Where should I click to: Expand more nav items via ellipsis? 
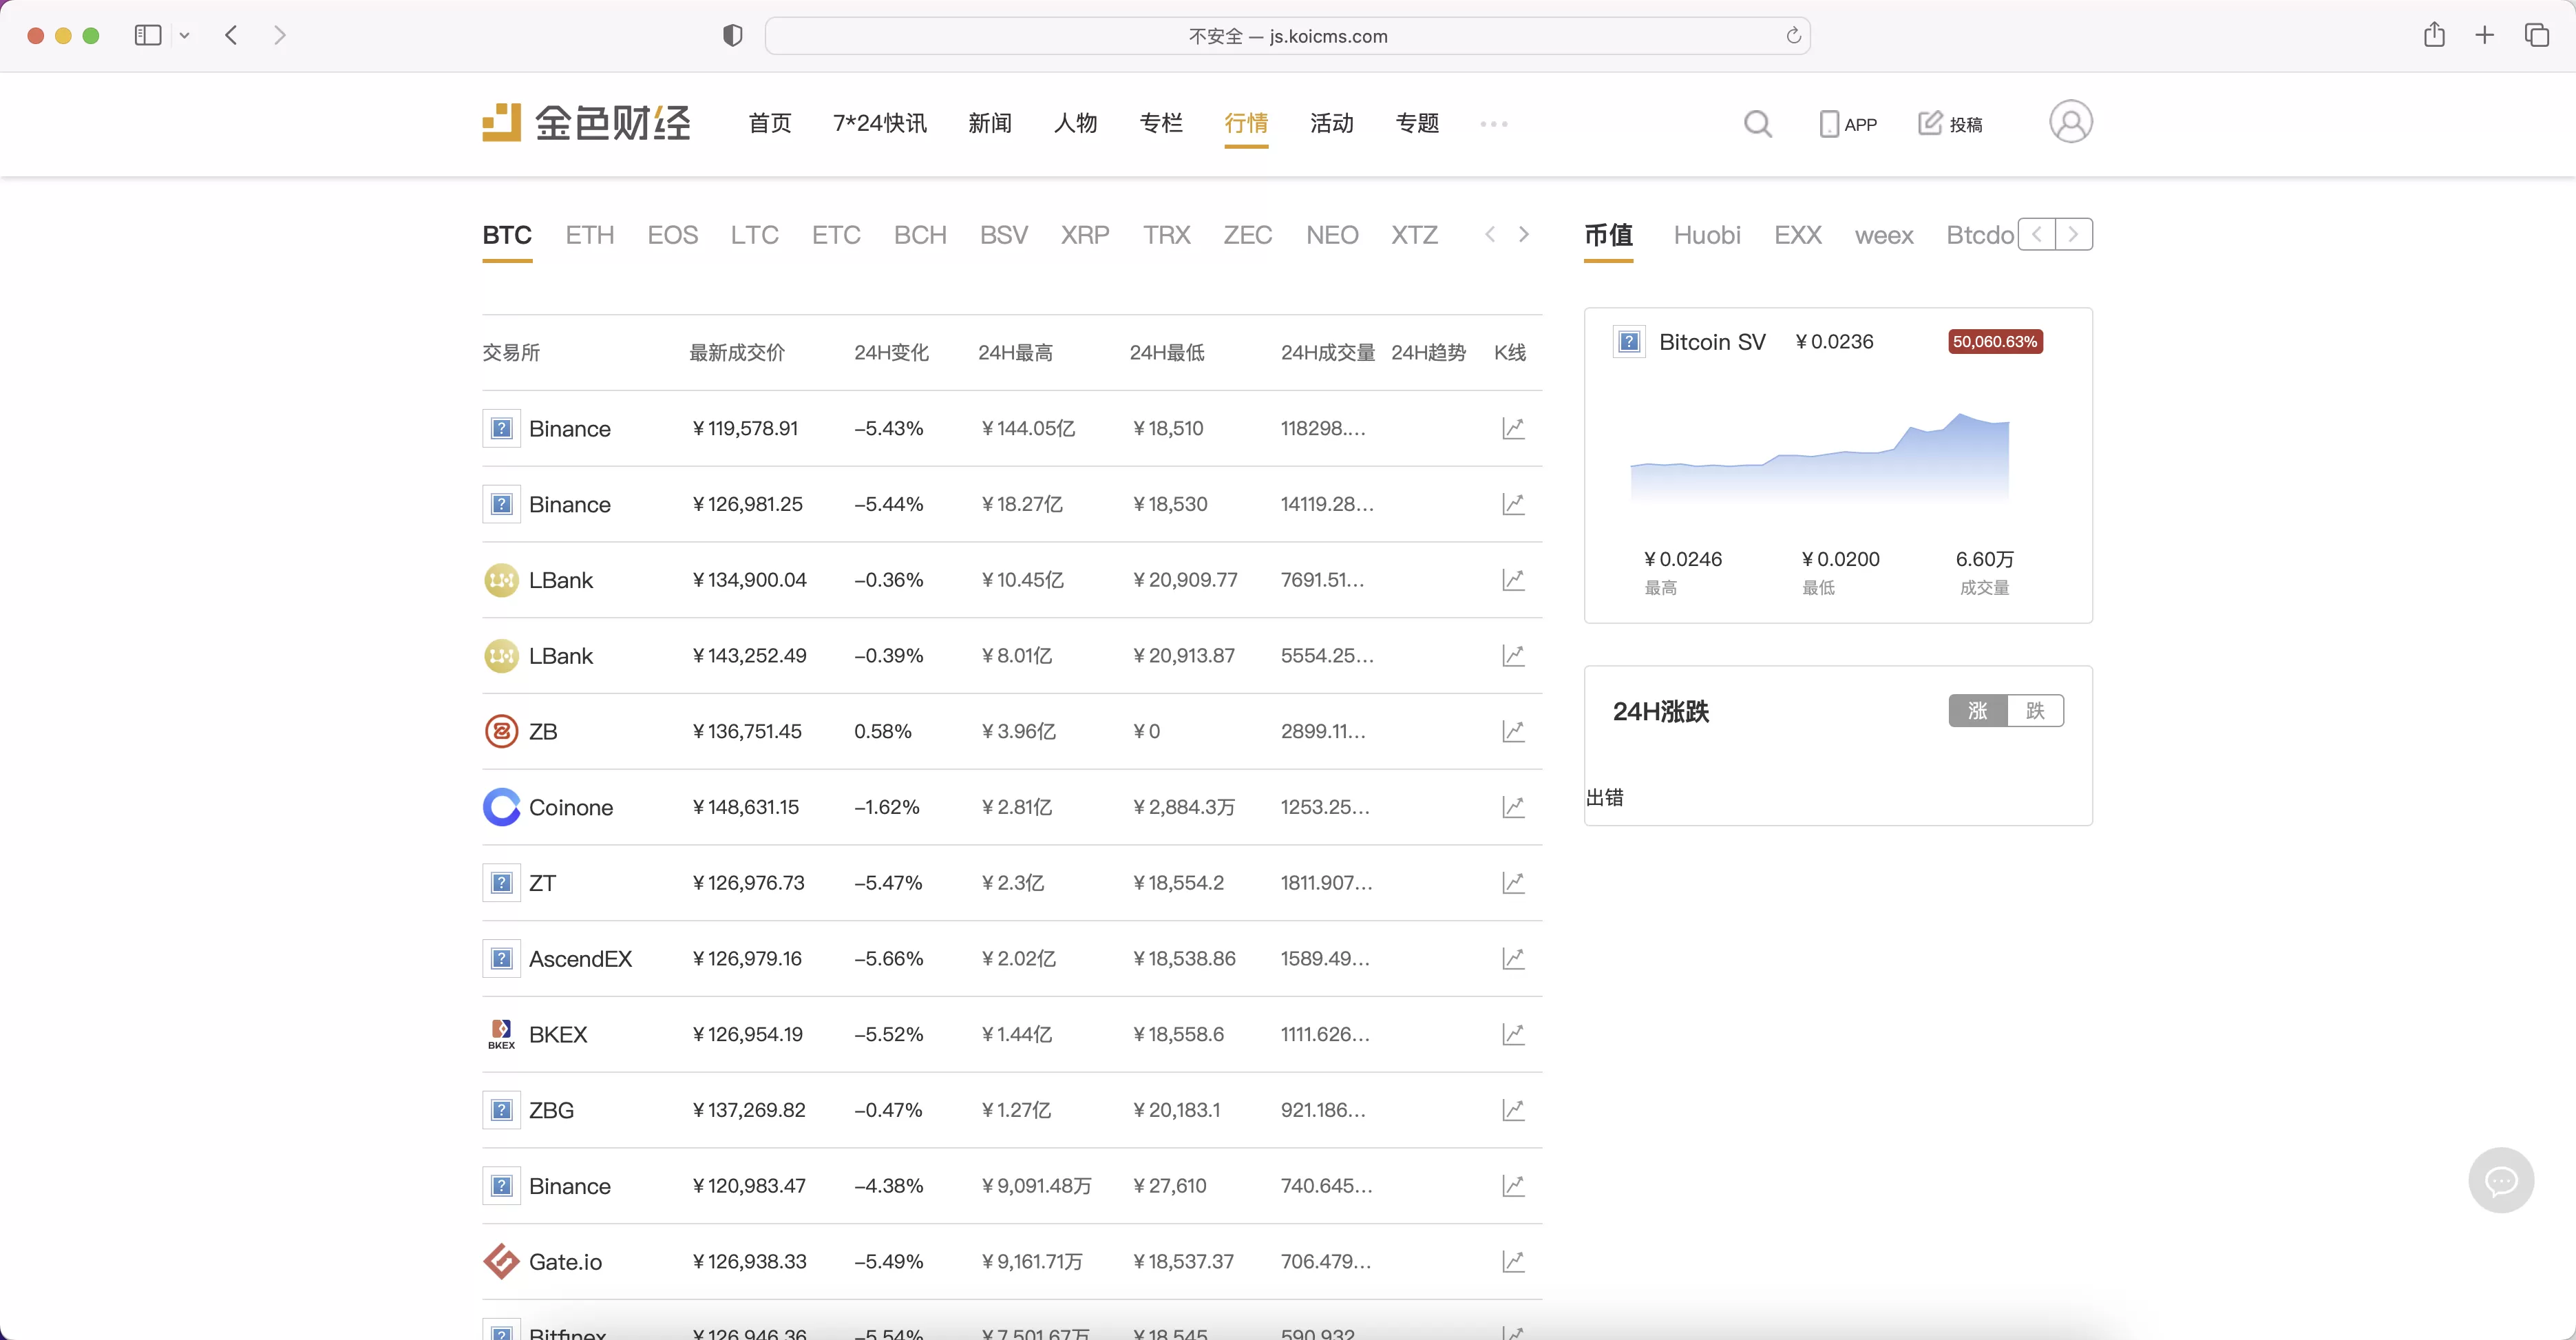(x=1493, y=124)
